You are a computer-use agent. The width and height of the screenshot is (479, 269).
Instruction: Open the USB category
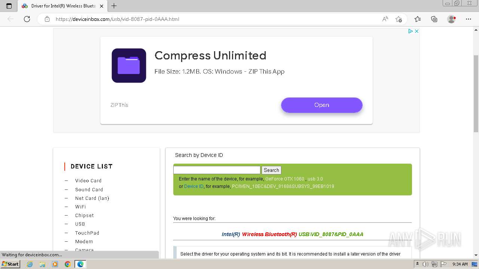80,224
